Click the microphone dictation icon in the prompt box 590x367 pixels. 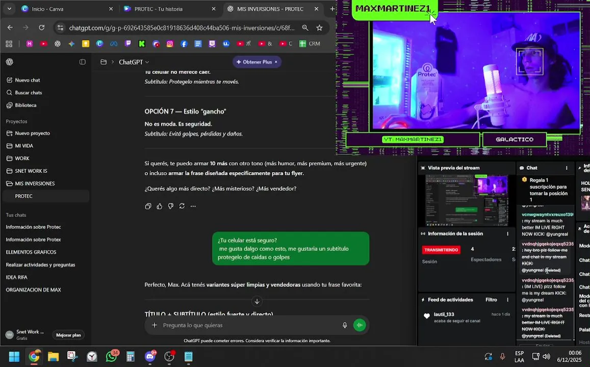345,325
